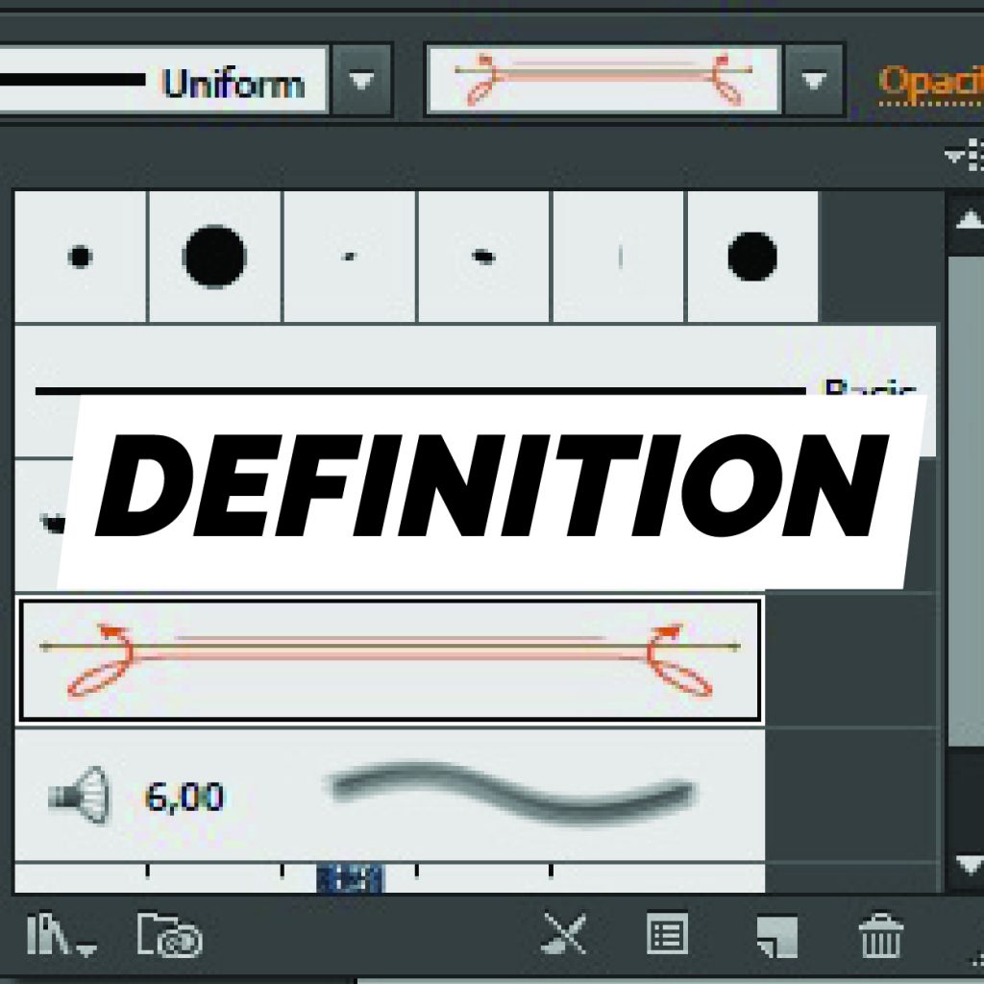Viewport: 984px width, 984px height.
Task: Open the Uniform variable width profile box
Action: pos(163,80)
